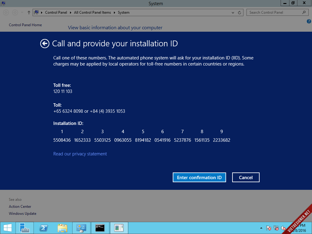Open Server Manager from the taskbar
Image resolution: width=312 pixels, height=234 pixels.
(x=25, y=228)
